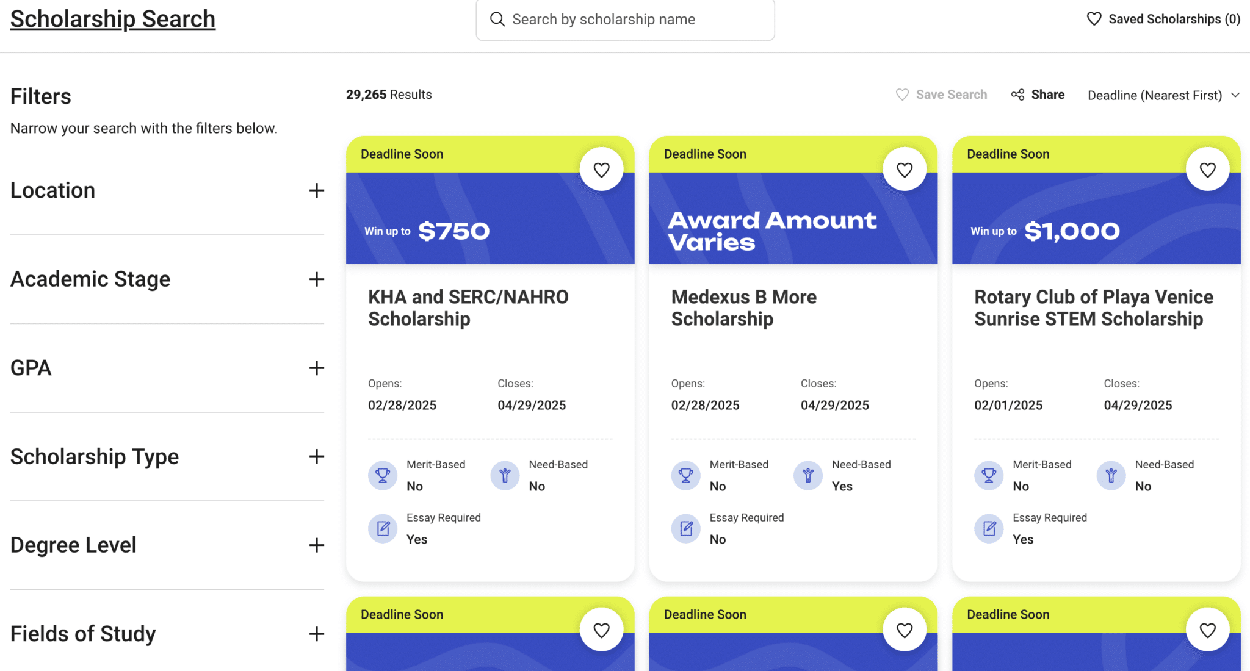This screenshot has width=1250, height=671.
Task: Expand the Location filter section
Action: coord(317,190)
